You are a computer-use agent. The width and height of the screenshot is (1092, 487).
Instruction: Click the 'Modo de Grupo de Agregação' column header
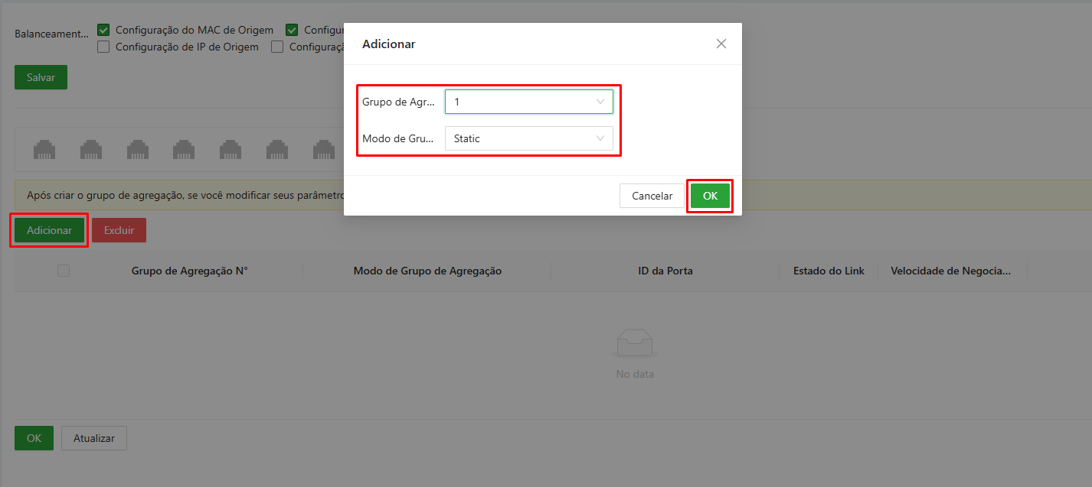point(427,271)
